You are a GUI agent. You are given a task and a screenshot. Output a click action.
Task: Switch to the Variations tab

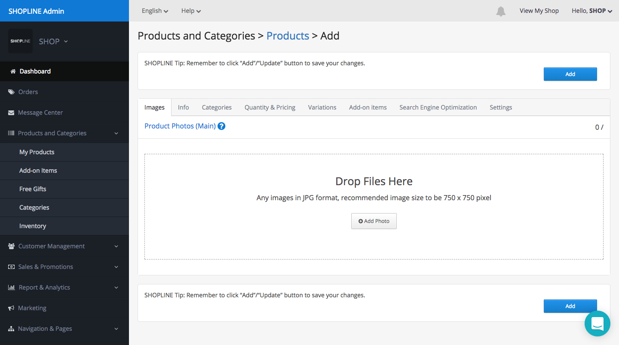[322, 107]
